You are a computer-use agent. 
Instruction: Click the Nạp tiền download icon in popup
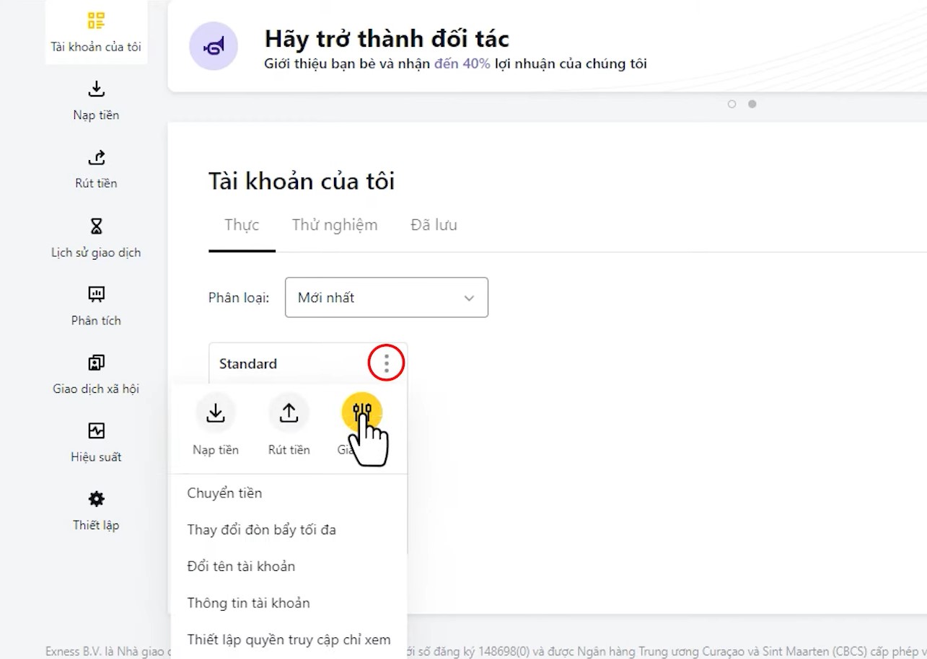point(216,412)
